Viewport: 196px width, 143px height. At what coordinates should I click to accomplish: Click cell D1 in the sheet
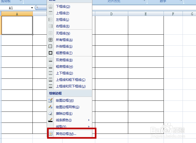[112, 25]
